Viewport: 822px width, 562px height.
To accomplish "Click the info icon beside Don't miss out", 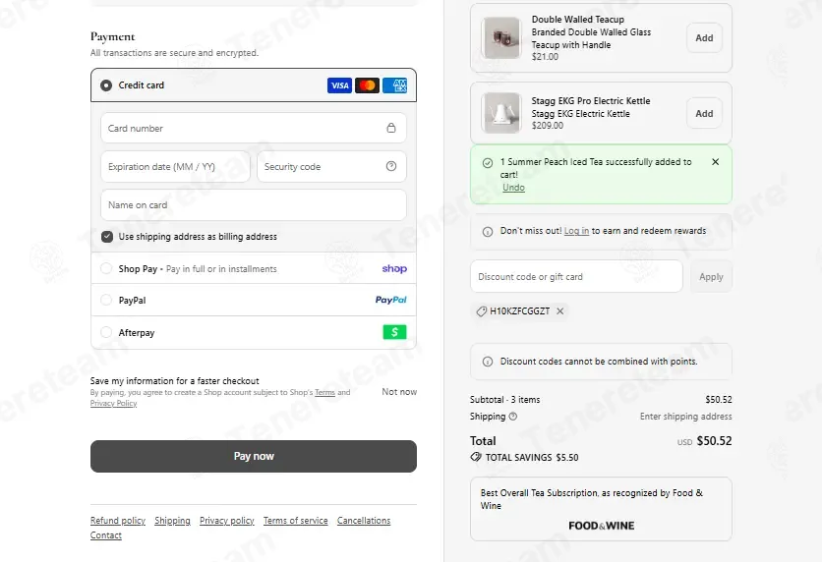I will [x=488, y=232].
